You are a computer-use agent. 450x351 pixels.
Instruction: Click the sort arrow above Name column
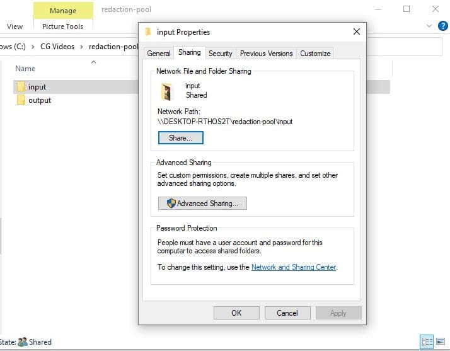point(93,62)
